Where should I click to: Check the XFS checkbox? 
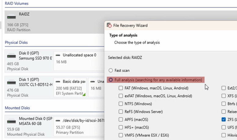[224, 96]
